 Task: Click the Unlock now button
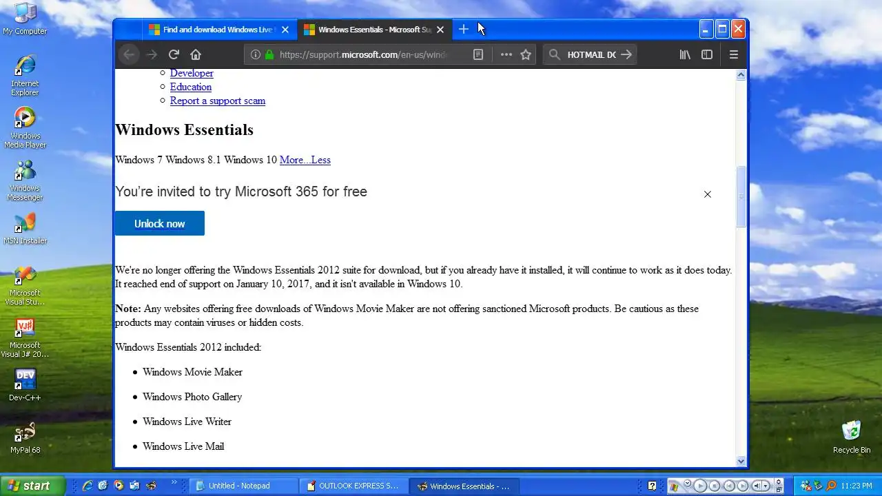160,223
